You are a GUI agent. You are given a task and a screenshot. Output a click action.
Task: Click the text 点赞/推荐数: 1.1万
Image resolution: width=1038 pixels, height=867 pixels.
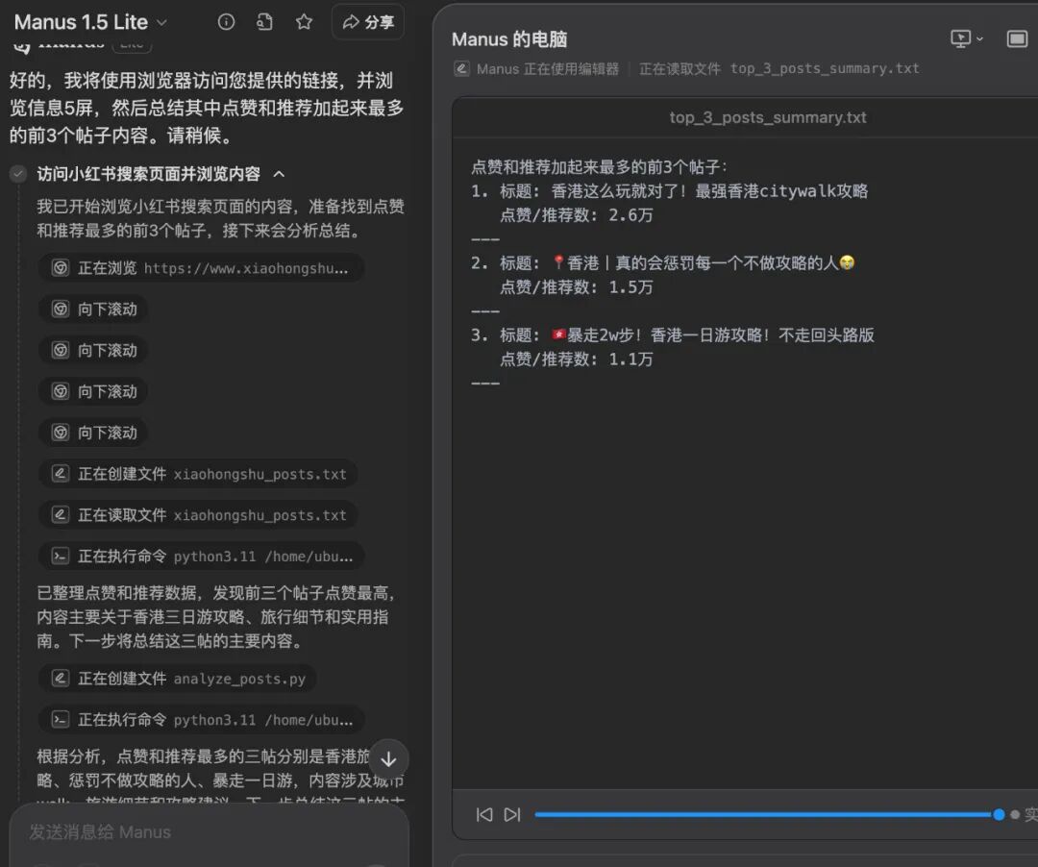pyautogui.click(x=576, y=359)
